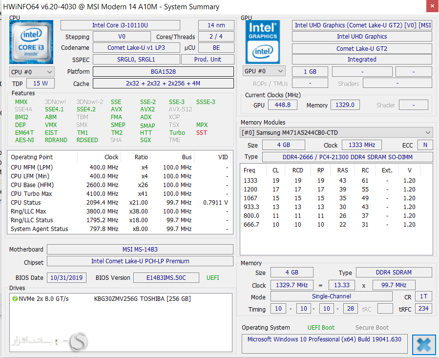439x358 pixels.
Task: Click the MSI MS-14B3 motherboard field
Action: pos(140,249)
